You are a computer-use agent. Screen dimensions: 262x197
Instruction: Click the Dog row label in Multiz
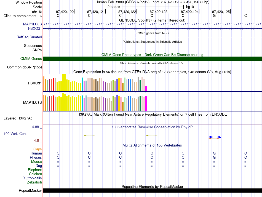pos(39,166)
